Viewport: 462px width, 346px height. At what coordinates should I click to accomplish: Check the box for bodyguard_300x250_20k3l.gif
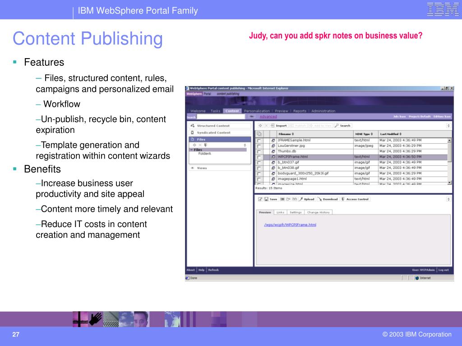[x=259, y=174]
